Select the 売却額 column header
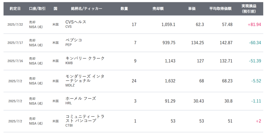This screenshot has width=268, height=134. (158, 9)
